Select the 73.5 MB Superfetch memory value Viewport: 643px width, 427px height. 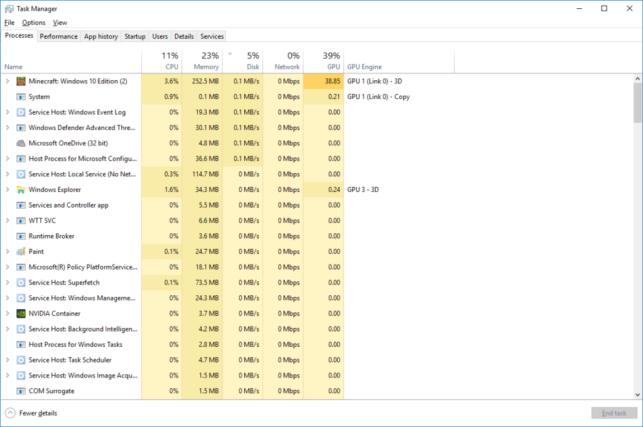pyautogui.click(x=202, y=283)
